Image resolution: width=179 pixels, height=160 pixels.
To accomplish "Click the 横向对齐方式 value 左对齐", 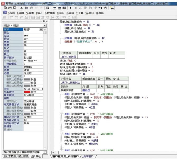I will coord(33,117).
